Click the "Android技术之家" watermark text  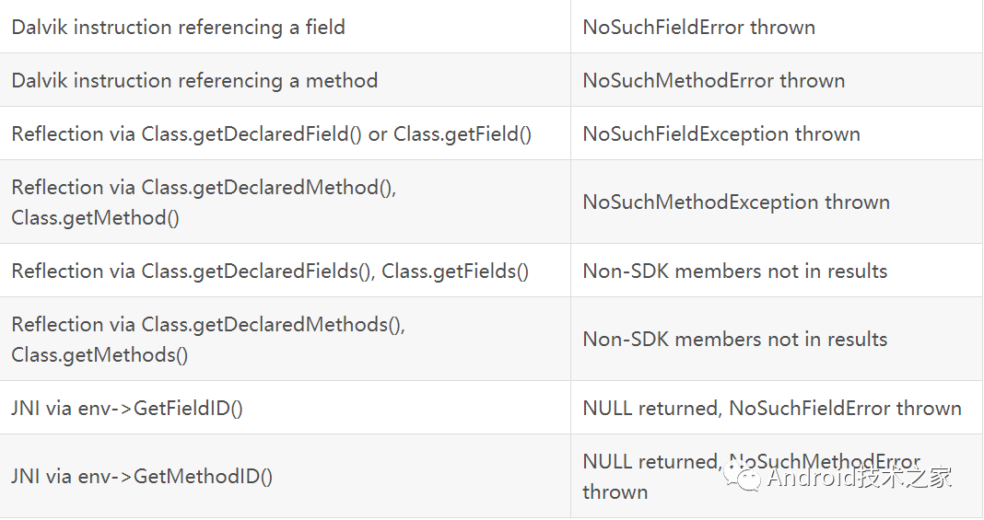click(x=859, y=477)
